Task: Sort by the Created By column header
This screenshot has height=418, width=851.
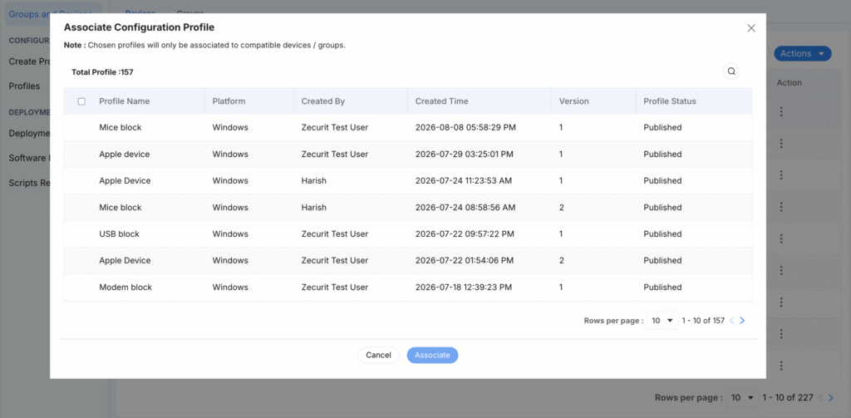Action: coord(323,101)
